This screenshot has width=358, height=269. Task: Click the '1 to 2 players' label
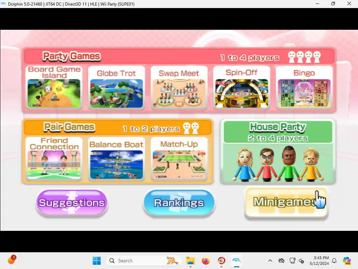151,129
